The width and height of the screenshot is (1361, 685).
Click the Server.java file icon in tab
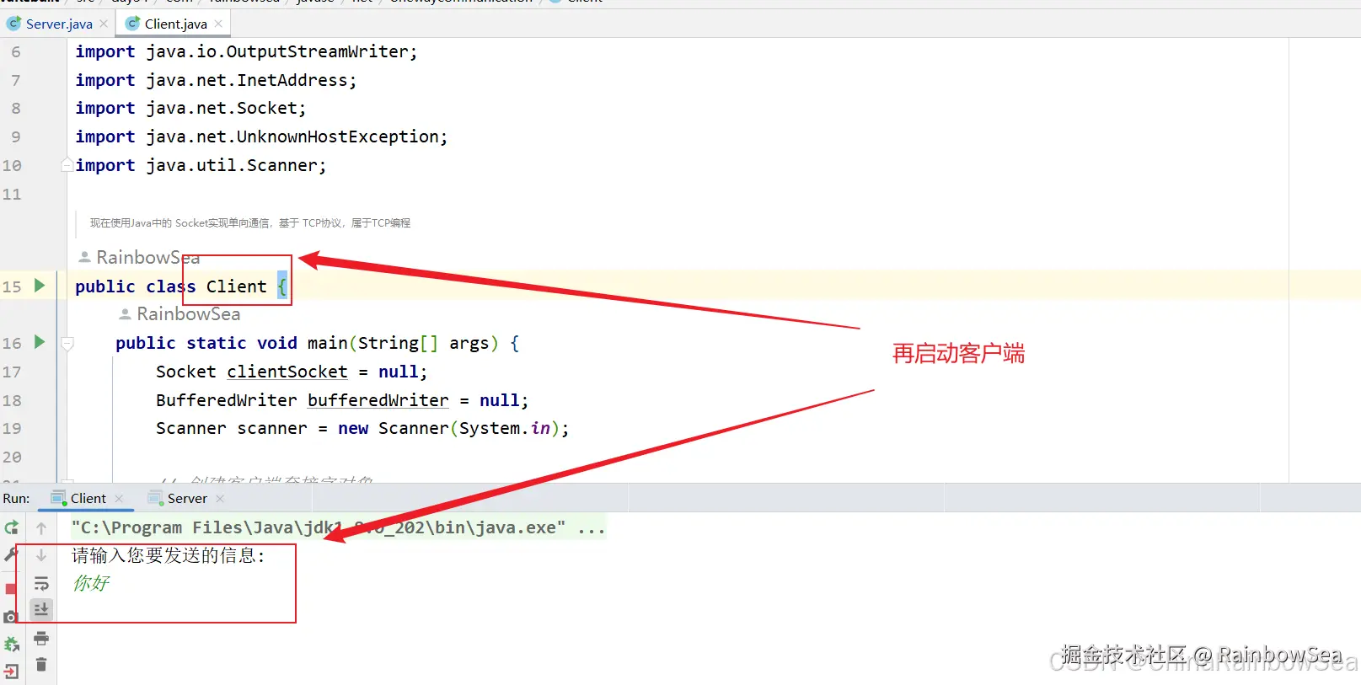tap(14, 24)
